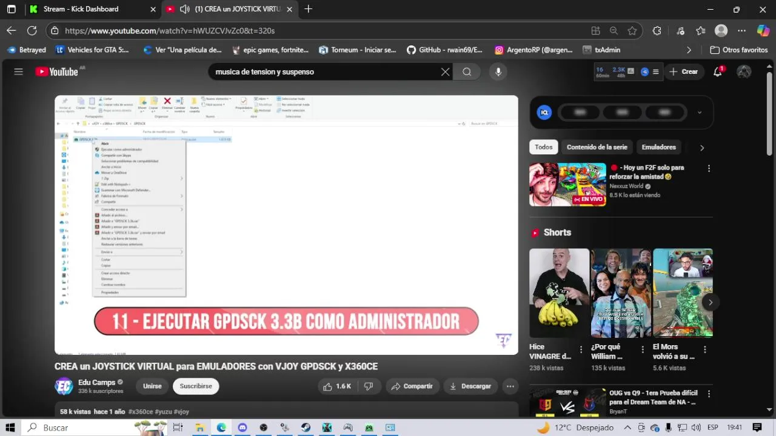
Task: Open options for ¿Por qué William short
Action: click(x=643, y=349)
